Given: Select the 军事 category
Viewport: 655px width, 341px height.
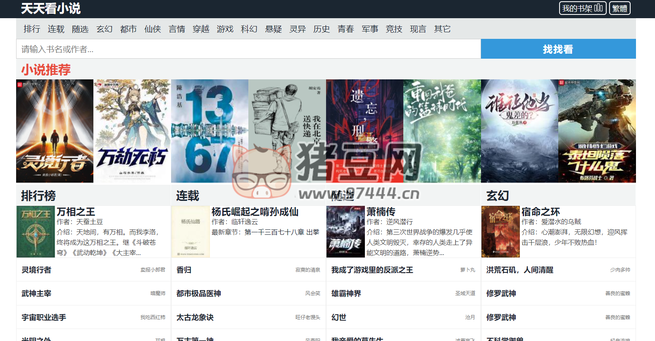Looking at the screenshot, I should point(370,29).
